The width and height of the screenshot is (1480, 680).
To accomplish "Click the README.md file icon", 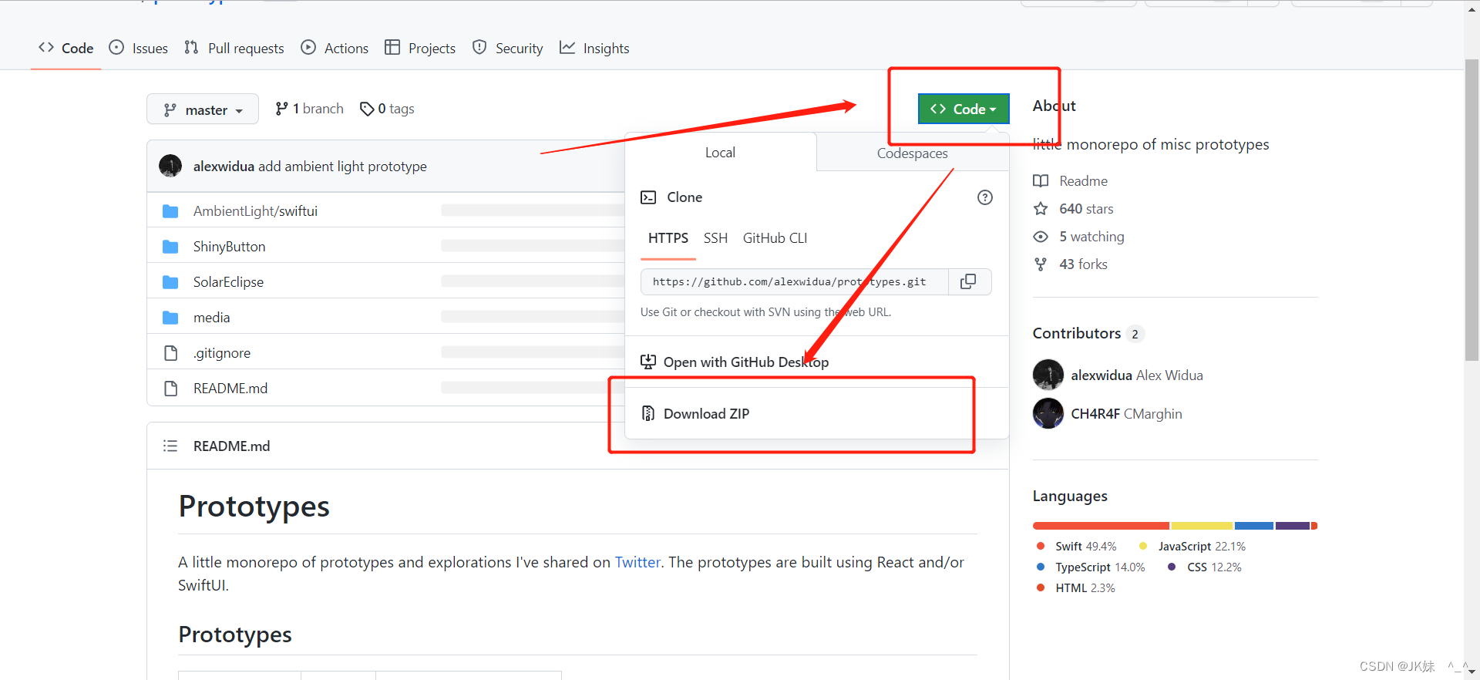I will (x=171, y=389).
